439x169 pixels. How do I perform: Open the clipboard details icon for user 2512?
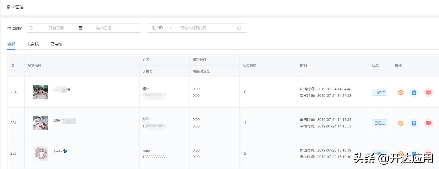pos(414,92)
